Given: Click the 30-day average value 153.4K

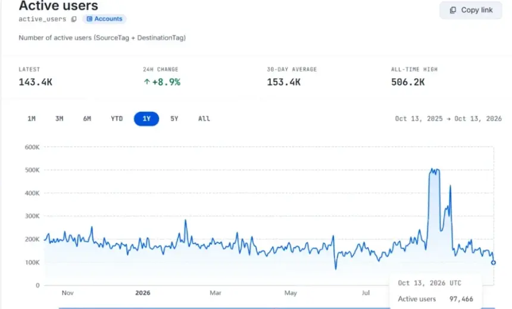Looking at the screenshot, I should pyautogui.click(x=283, y=82).
